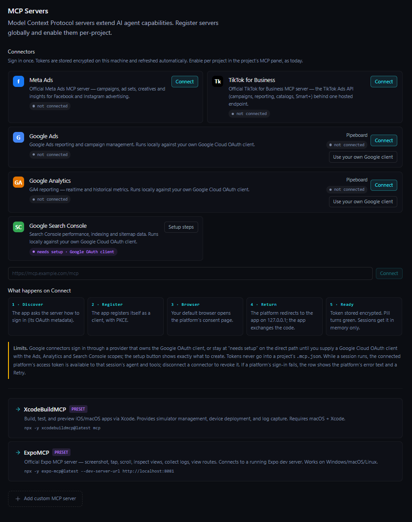Connect Google Ads via Pipeboard
Image resolution: width=412 pixels, height=522 pixels.
(384, 140)
